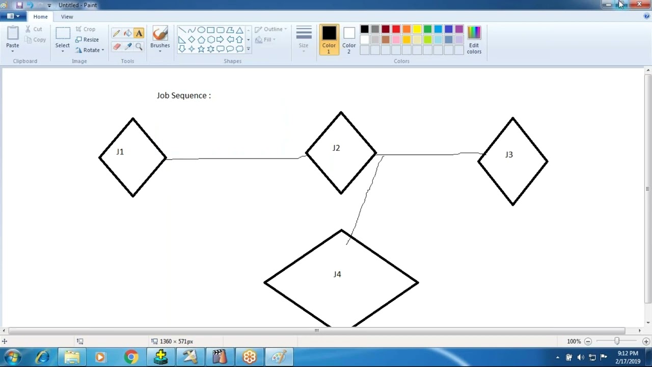Open Internet Explorer from taskbar
Viewport: 652px width, 367px height.
42,357
